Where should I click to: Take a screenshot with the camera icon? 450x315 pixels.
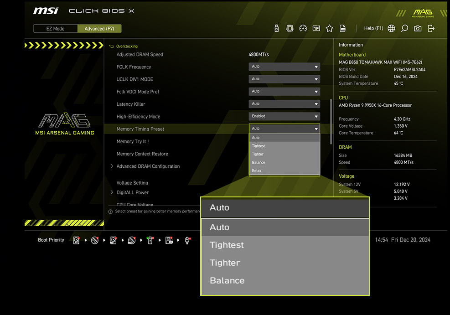click(417, 28)
